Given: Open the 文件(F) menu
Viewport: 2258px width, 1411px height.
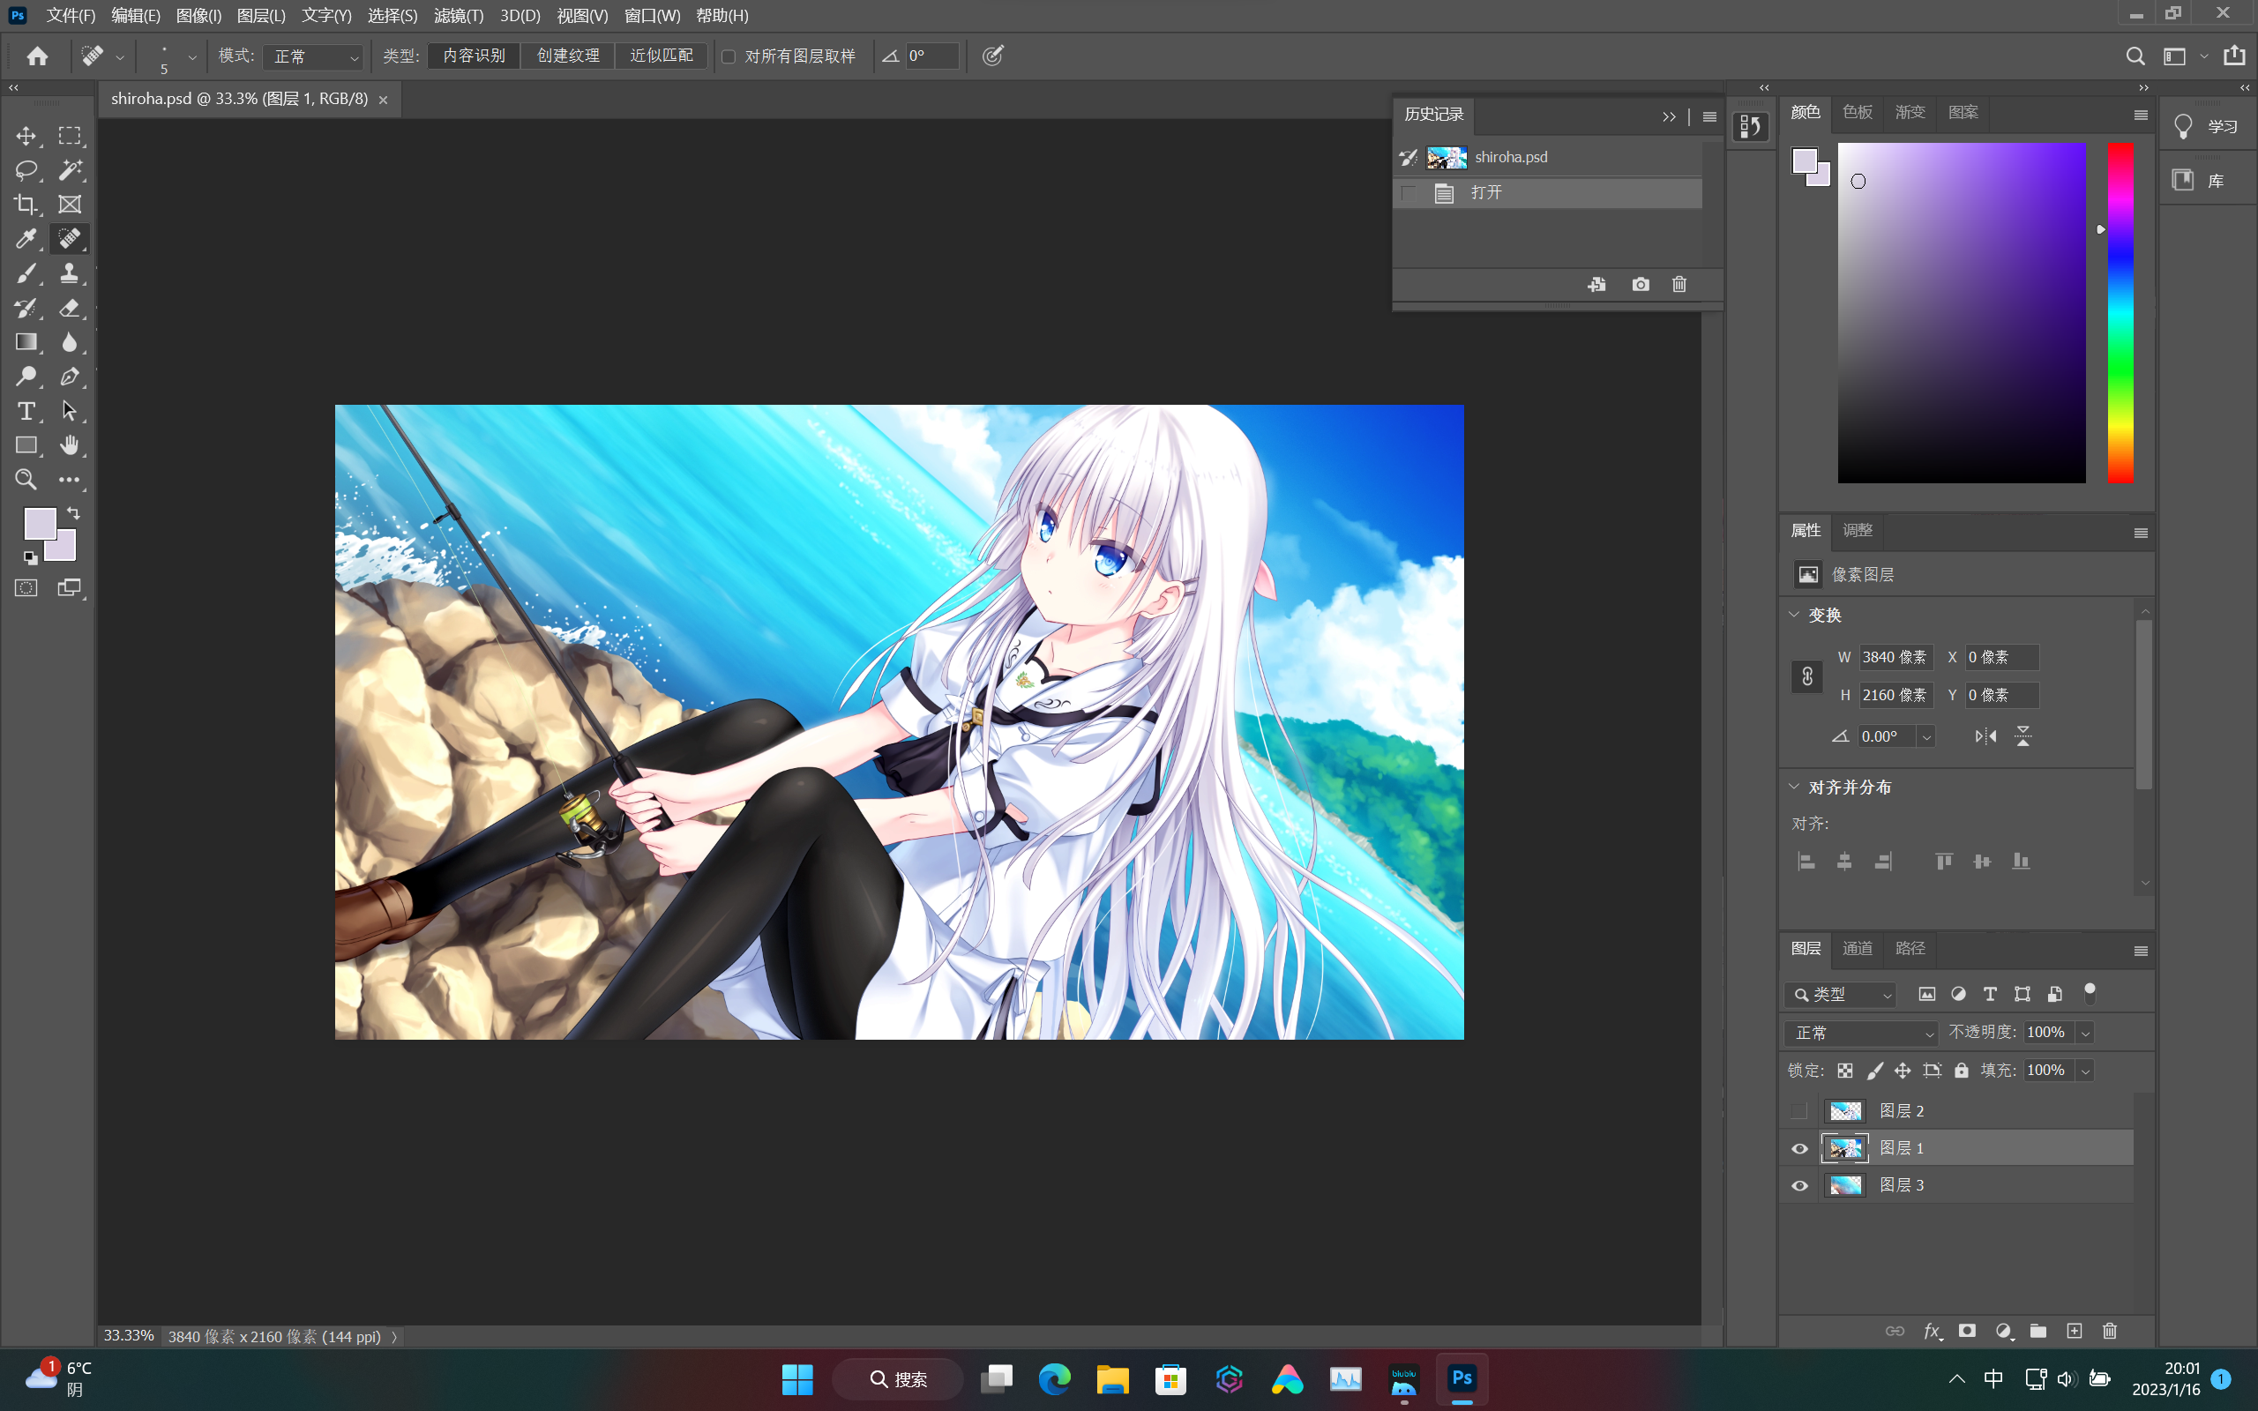Looking at the screenshot, I should [71, 15].
